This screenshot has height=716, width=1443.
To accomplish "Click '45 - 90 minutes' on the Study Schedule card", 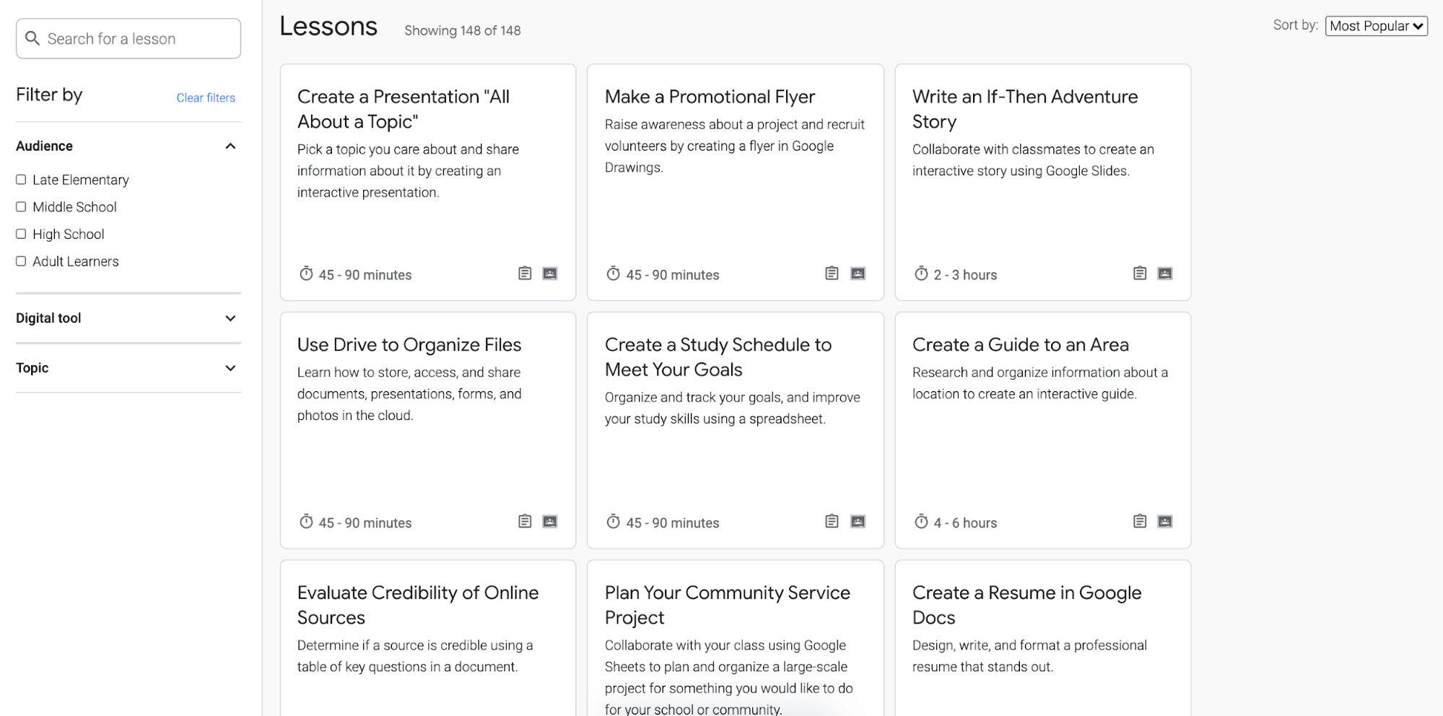I will (x=673, y=523).
